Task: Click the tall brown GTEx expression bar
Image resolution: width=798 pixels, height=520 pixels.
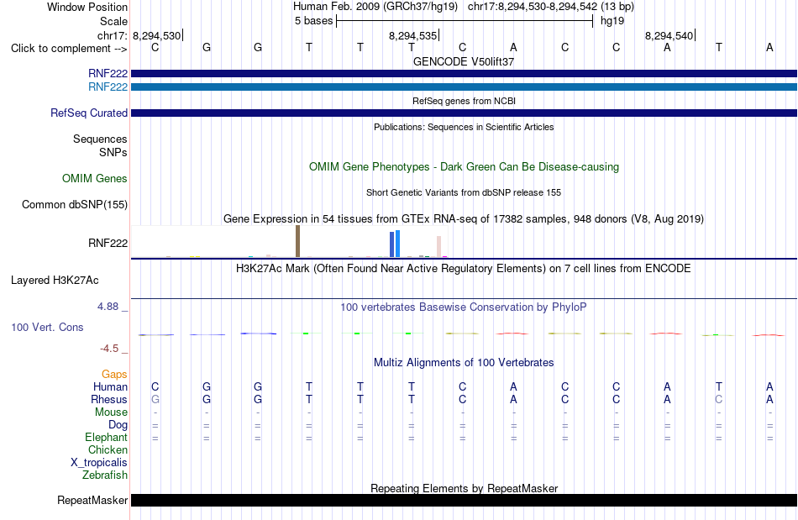Action: (x=297, y=241)
